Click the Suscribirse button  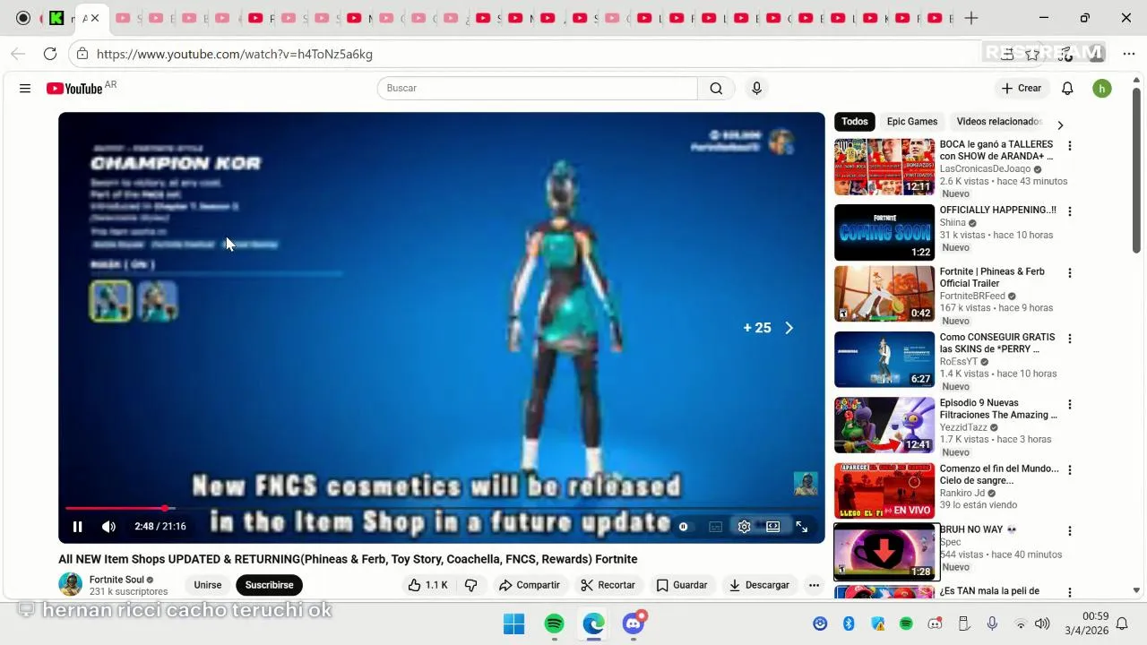(x=269, y=585)
